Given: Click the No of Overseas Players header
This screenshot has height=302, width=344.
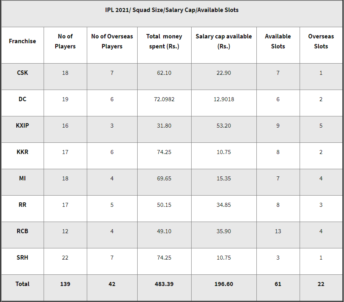Looking at the screenshot, I should click(112, 41).
